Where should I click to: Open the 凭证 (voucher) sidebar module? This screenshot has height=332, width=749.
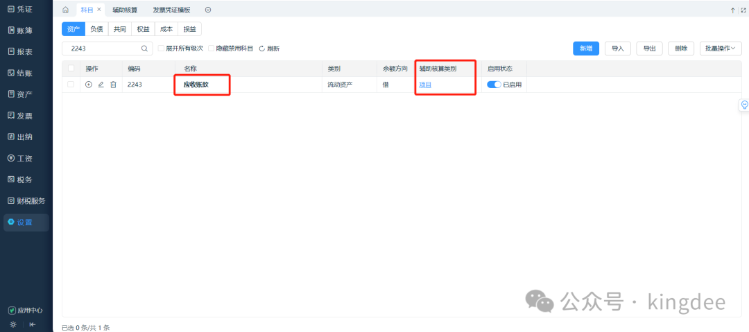(x=20, y=10)
